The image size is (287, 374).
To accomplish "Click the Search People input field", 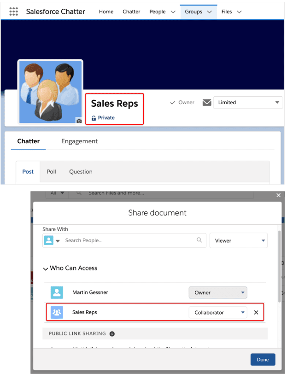I will [129, 240].
